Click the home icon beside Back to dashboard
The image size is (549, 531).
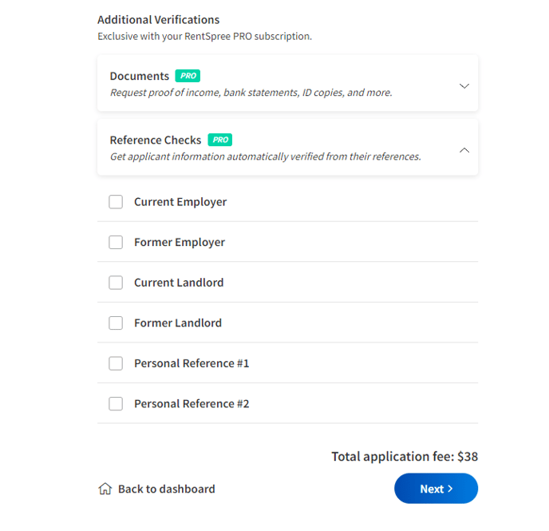coord(105,489)
